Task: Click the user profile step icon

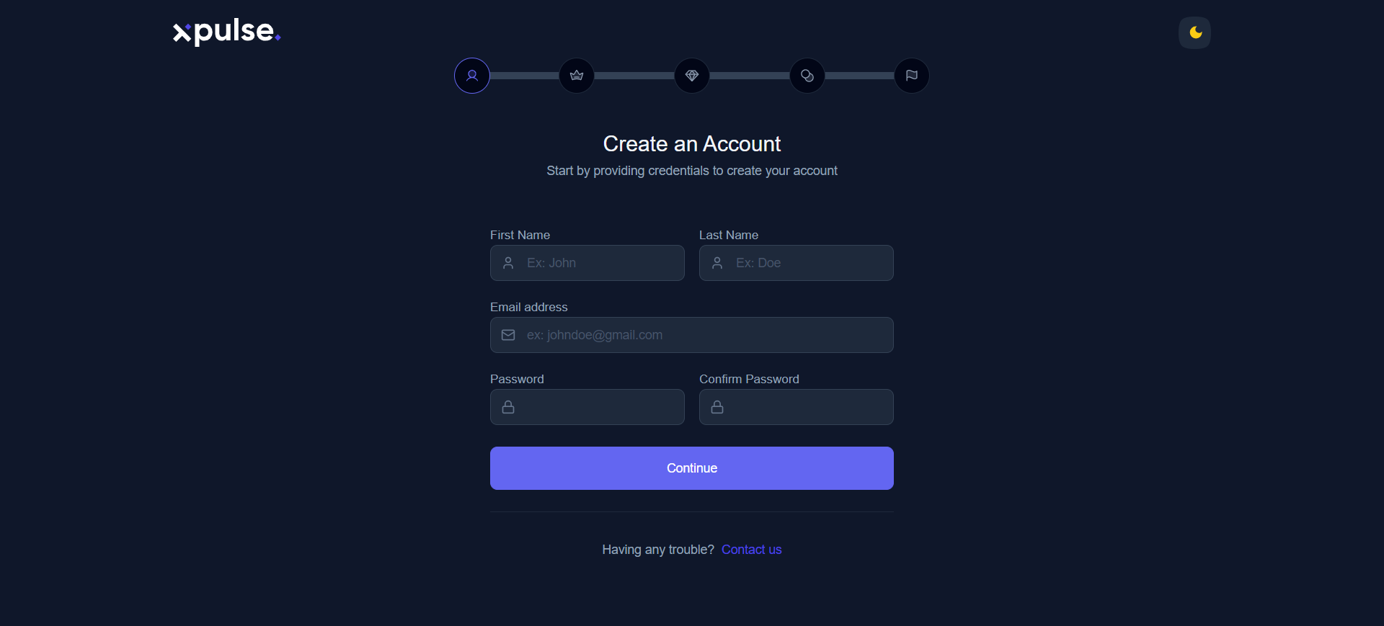Action: [x=472, y=76]
